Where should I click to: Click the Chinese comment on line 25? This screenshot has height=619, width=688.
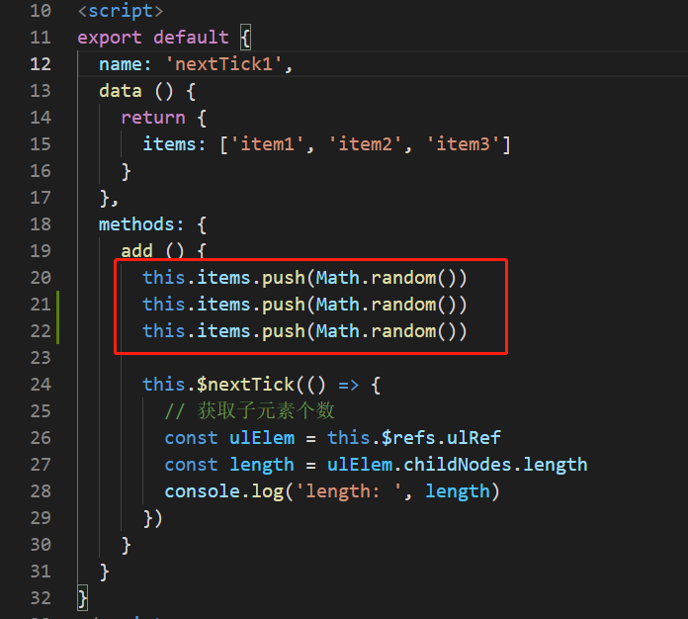[250, 411]
